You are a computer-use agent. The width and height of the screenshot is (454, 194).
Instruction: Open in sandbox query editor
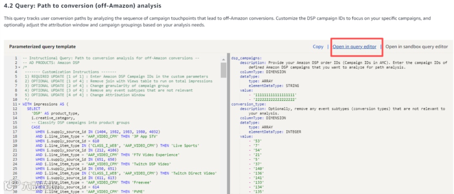[x=417, y=47]
